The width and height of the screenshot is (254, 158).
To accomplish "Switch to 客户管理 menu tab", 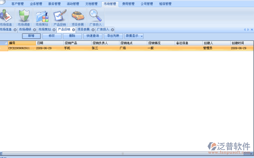I will coord(18,4).
